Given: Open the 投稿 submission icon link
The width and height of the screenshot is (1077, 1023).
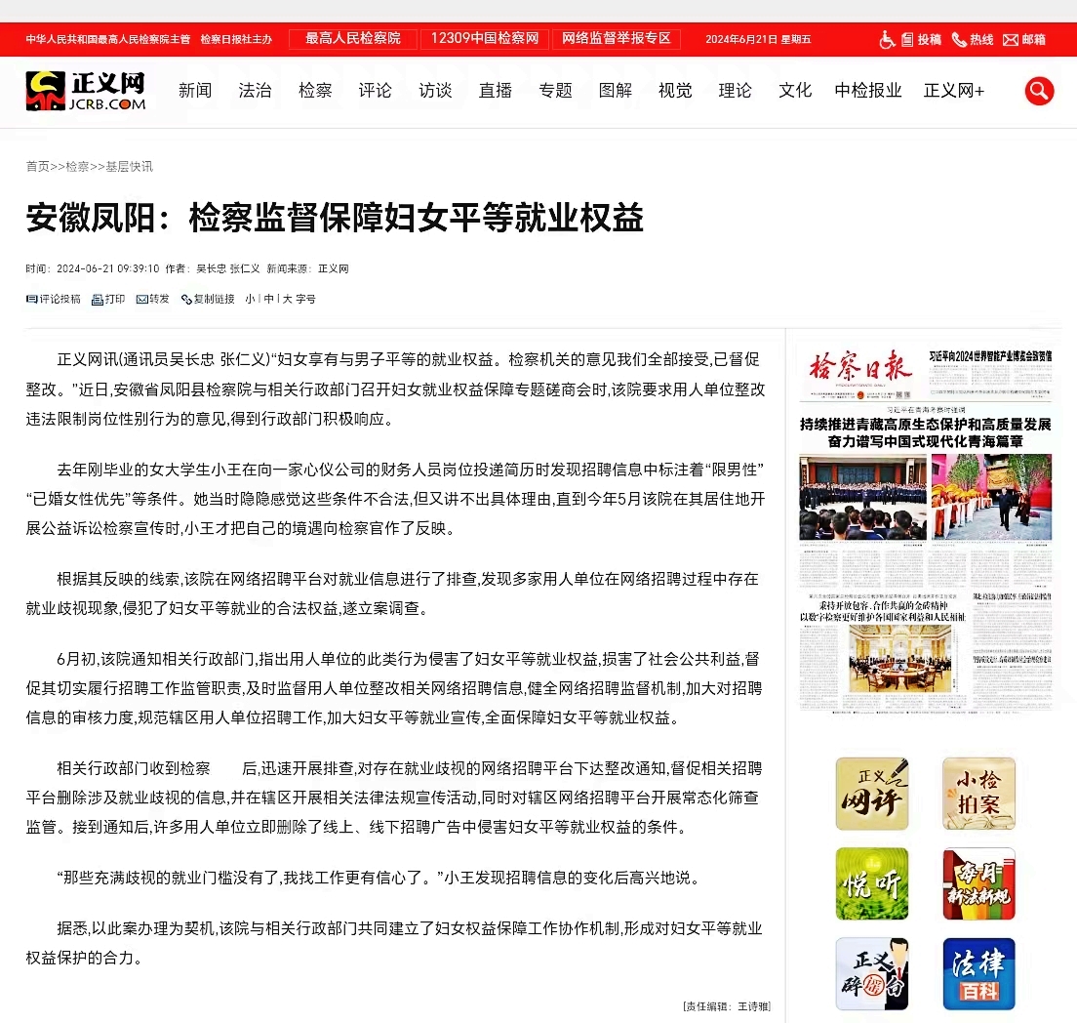Looking at the screenshot, I should point(921,40).
